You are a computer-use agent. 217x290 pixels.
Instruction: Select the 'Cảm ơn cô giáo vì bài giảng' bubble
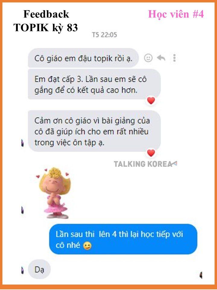coord(94,131)
